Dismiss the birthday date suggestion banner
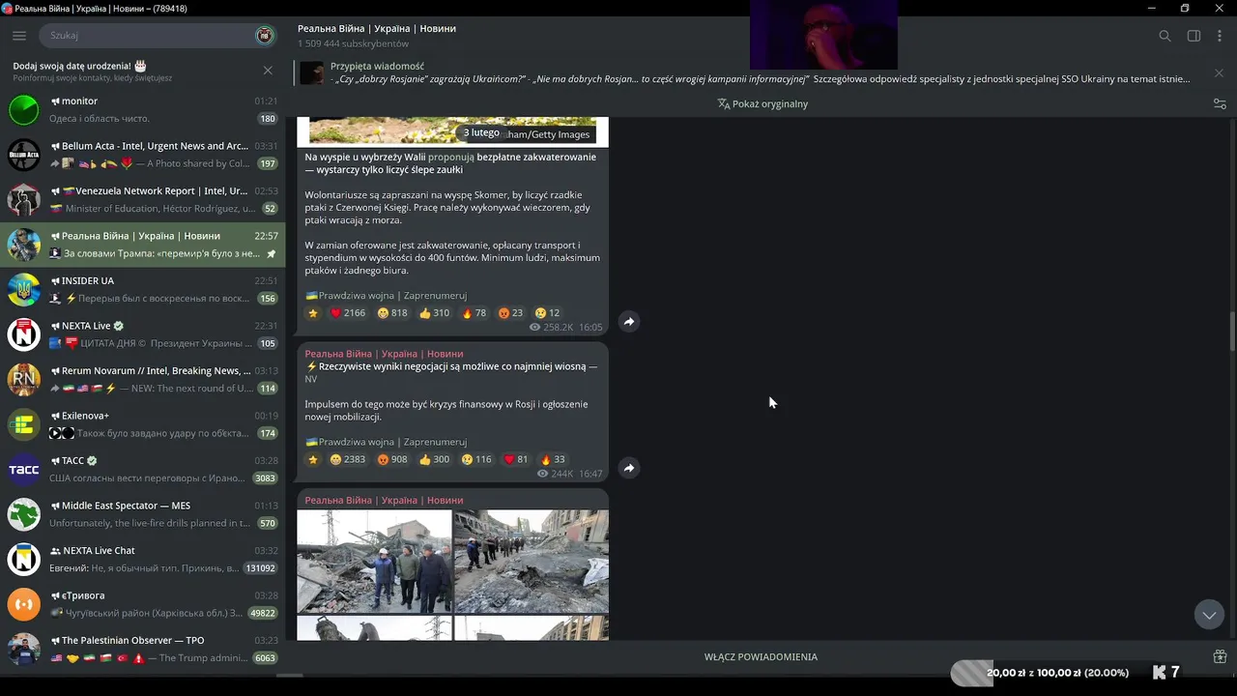Image resolution: width=1237 pixels, height=696 pixels. 268,71
